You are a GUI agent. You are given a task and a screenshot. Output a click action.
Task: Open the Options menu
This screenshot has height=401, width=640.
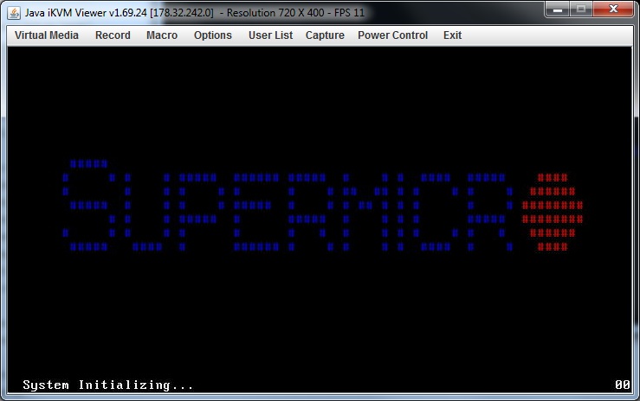213,35
